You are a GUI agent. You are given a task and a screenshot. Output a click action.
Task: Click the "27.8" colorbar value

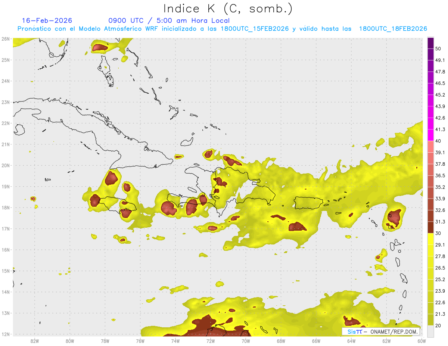[440, 256]
